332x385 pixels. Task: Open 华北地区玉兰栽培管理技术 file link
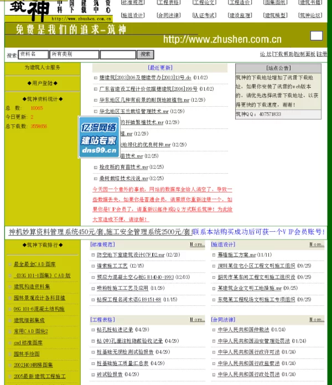click(x=134, y=111)
